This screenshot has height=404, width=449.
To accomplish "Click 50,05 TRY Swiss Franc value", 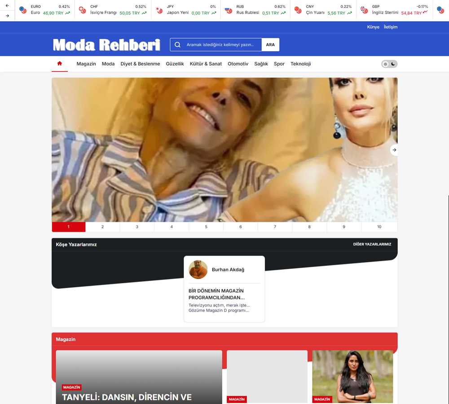I will coord(130,13).
